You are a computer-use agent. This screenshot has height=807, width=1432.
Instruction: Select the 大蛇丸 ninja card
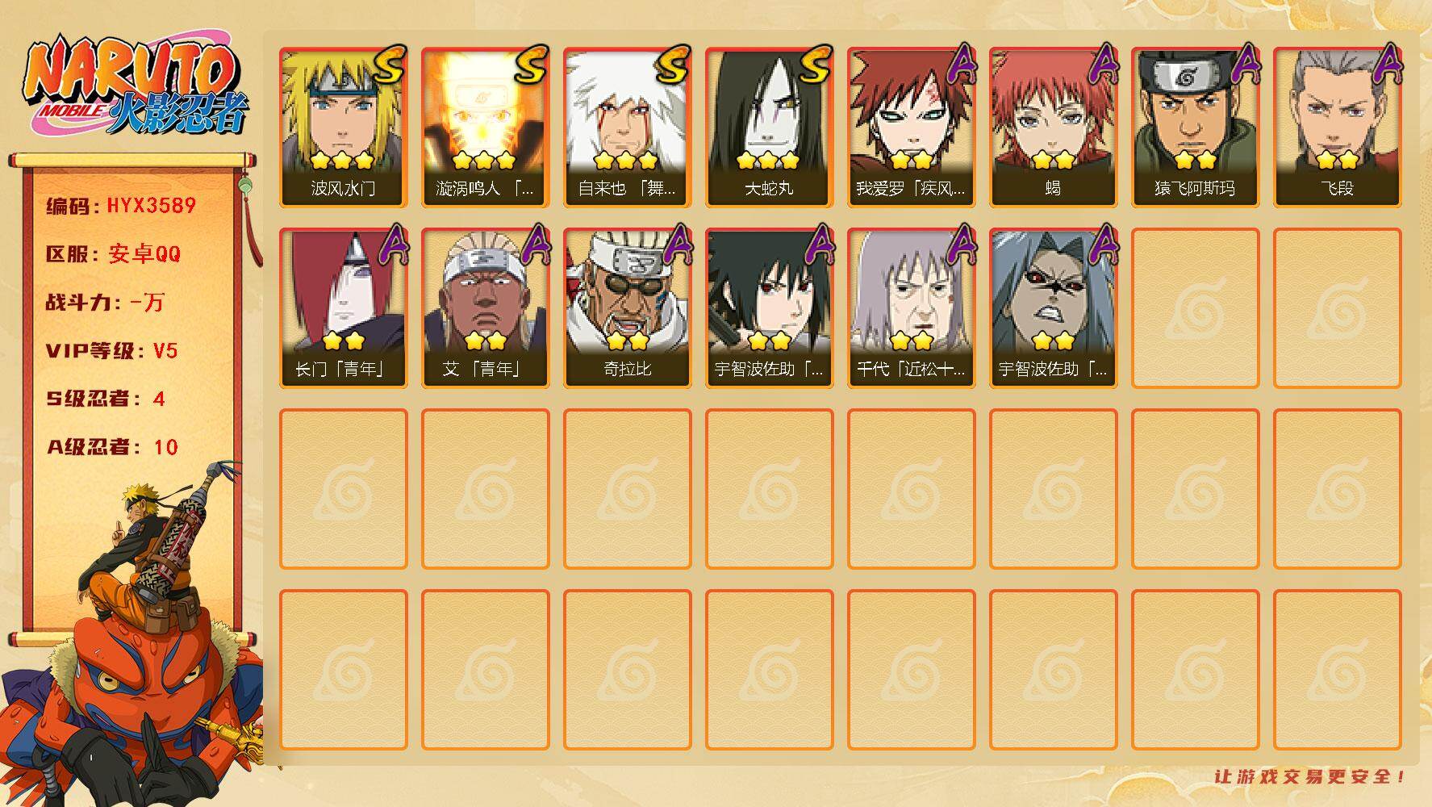[x=770, y=128]
